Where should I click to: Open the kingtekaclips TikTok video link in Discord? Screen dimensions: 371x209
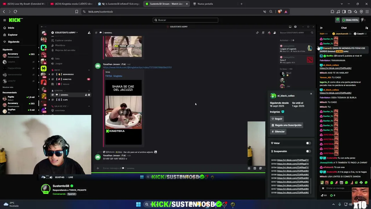pos(137,67)
